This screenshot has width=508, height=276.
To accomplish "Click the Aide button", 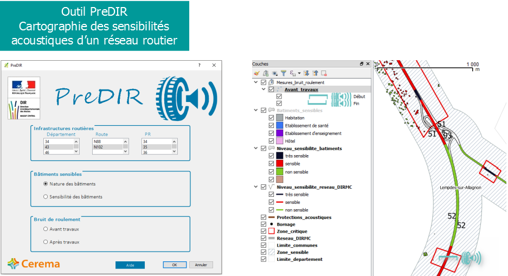I will 130,265.
